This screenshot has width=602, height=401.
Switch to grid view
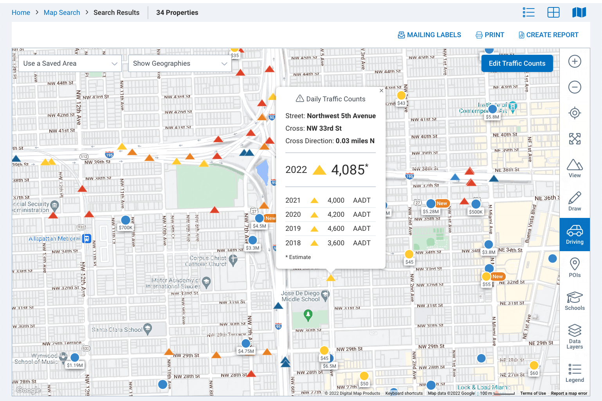(553, 12)
